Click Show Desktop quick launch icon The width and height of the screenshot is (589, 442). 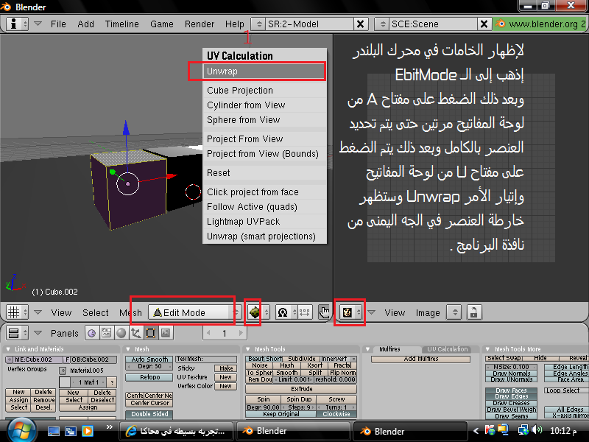(x=53, y=431)
